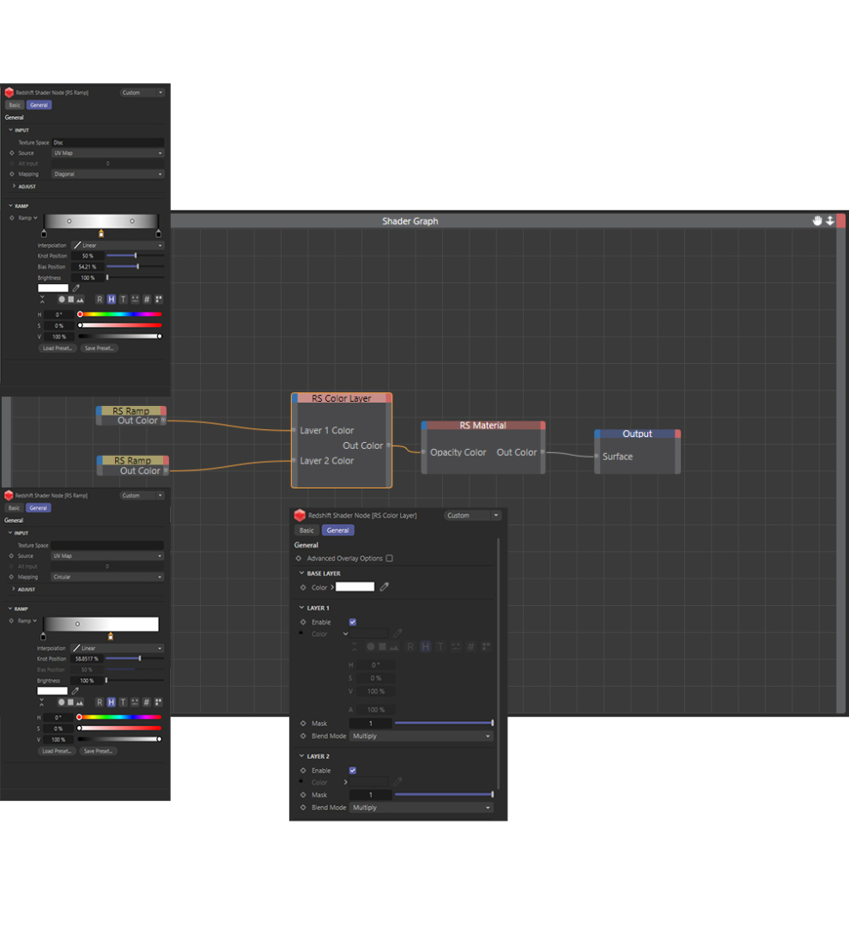The image size is (849, 927).
Task: Click eyedropper in the Diagonal ramp panel
Action: point(76,288)
